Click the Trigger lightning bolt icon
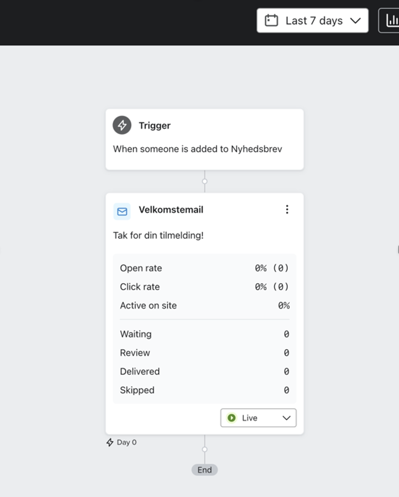Image resolution: width=399 pixels, height=497 pixels. point(122,125)
